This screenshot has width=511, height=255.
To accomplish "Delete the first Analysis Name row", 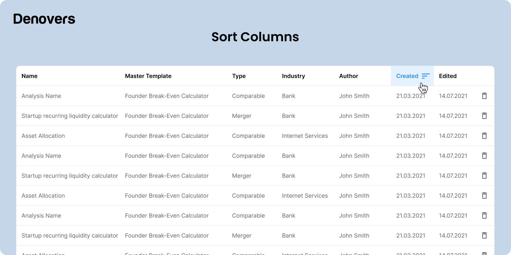I will pos(484,96).
